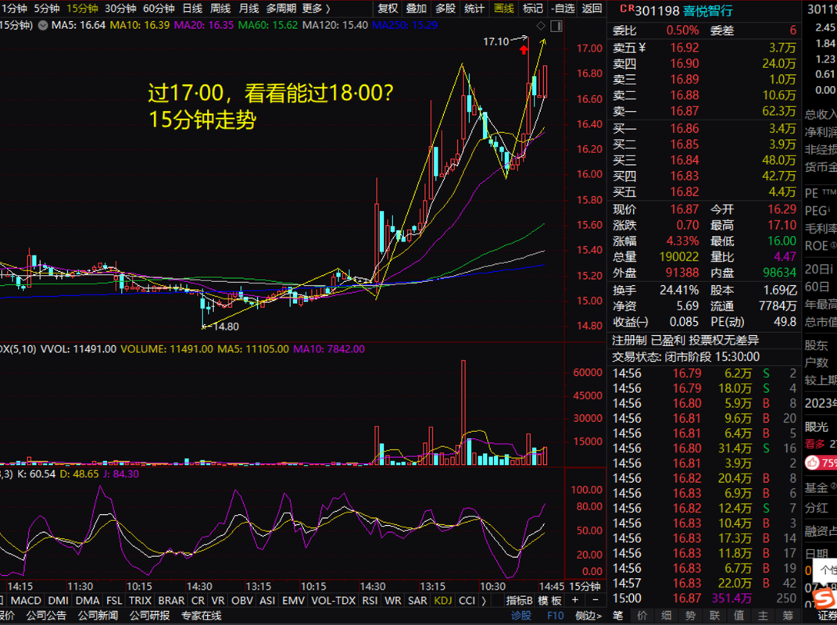The height and width of the screenshot is (625, 837).
Task: Open the 公司研报 research reports tab
Action: click(x=149, y=616)
